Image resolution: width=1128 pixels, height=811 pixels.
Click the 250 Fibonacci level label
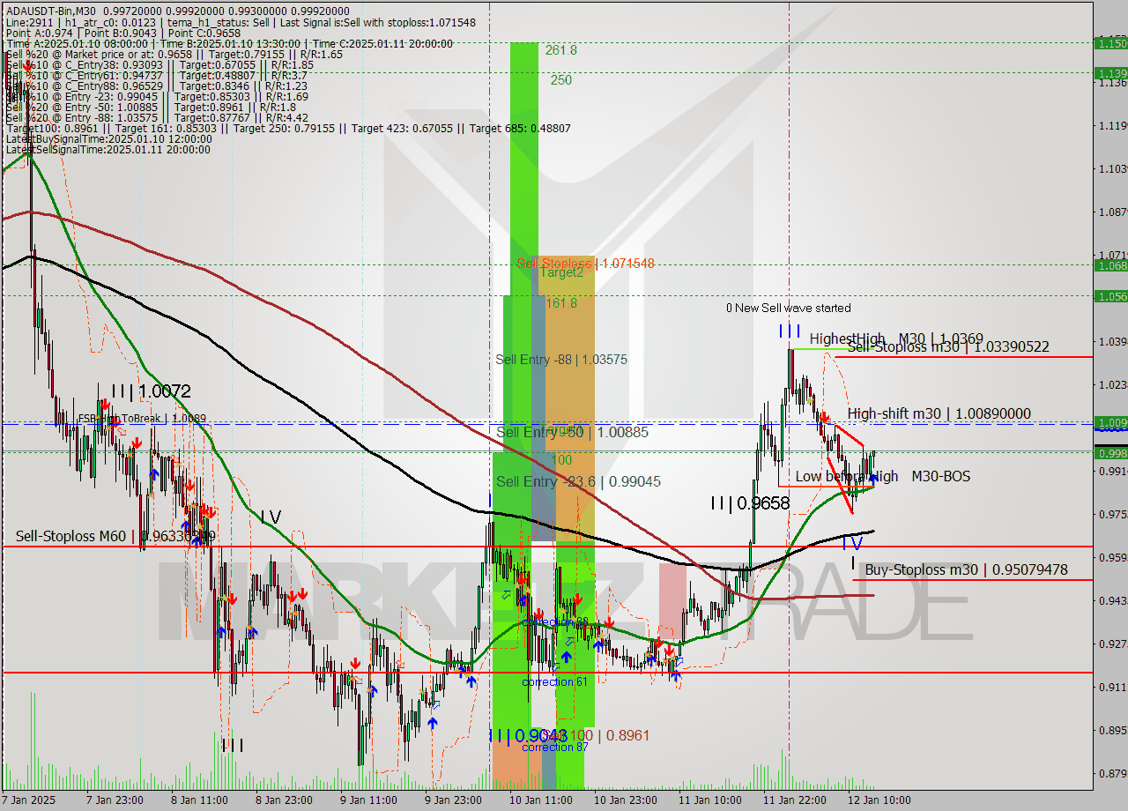[x=560, y=79]
